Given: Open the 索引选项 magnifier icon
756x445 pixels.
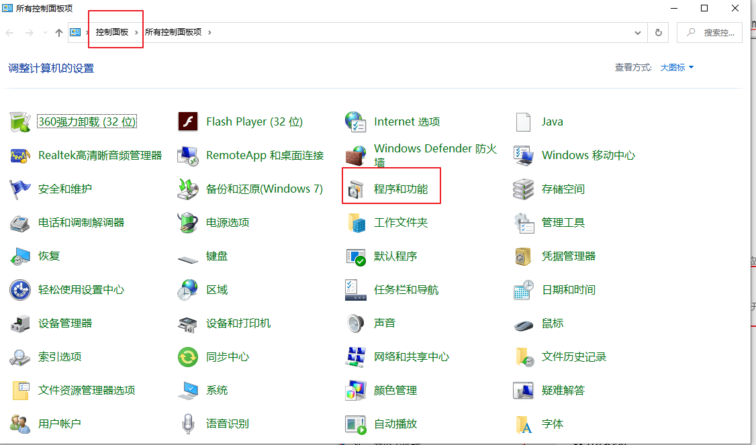Looking at the screenshot, I should pos(20,357).
